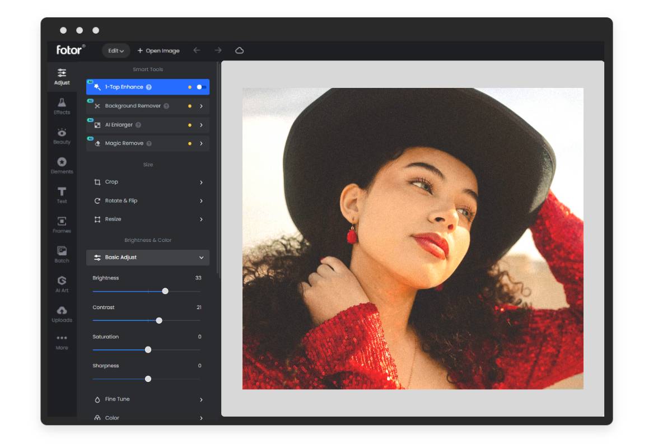Click the Open Image button
Image resolution: width=672 pixels, height=448 pixels.
pyautogui.click(x=158, y=50)
